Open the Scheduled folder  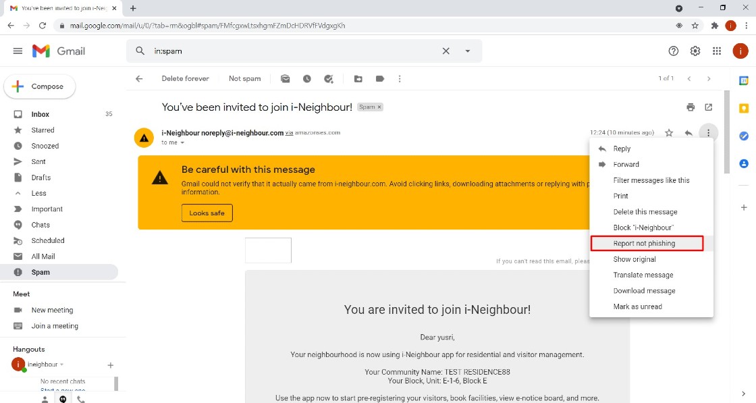[59, 240]
